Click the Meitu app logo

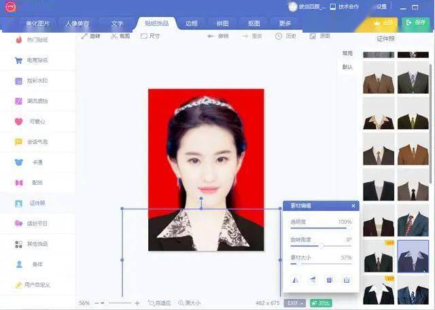point(11,7)
